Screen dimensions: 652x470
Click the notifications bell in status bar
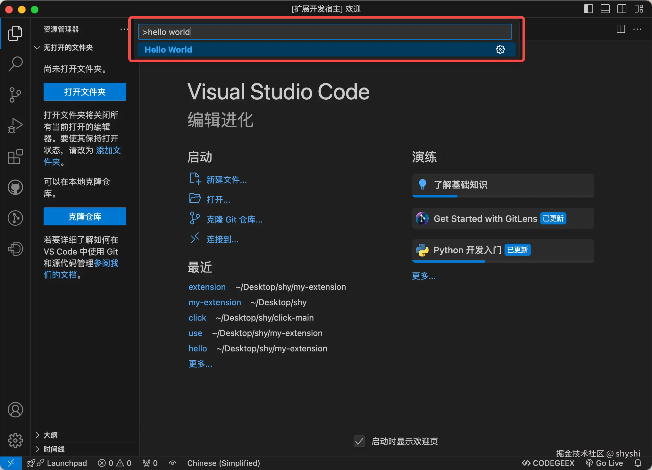[x=638, y=463]
